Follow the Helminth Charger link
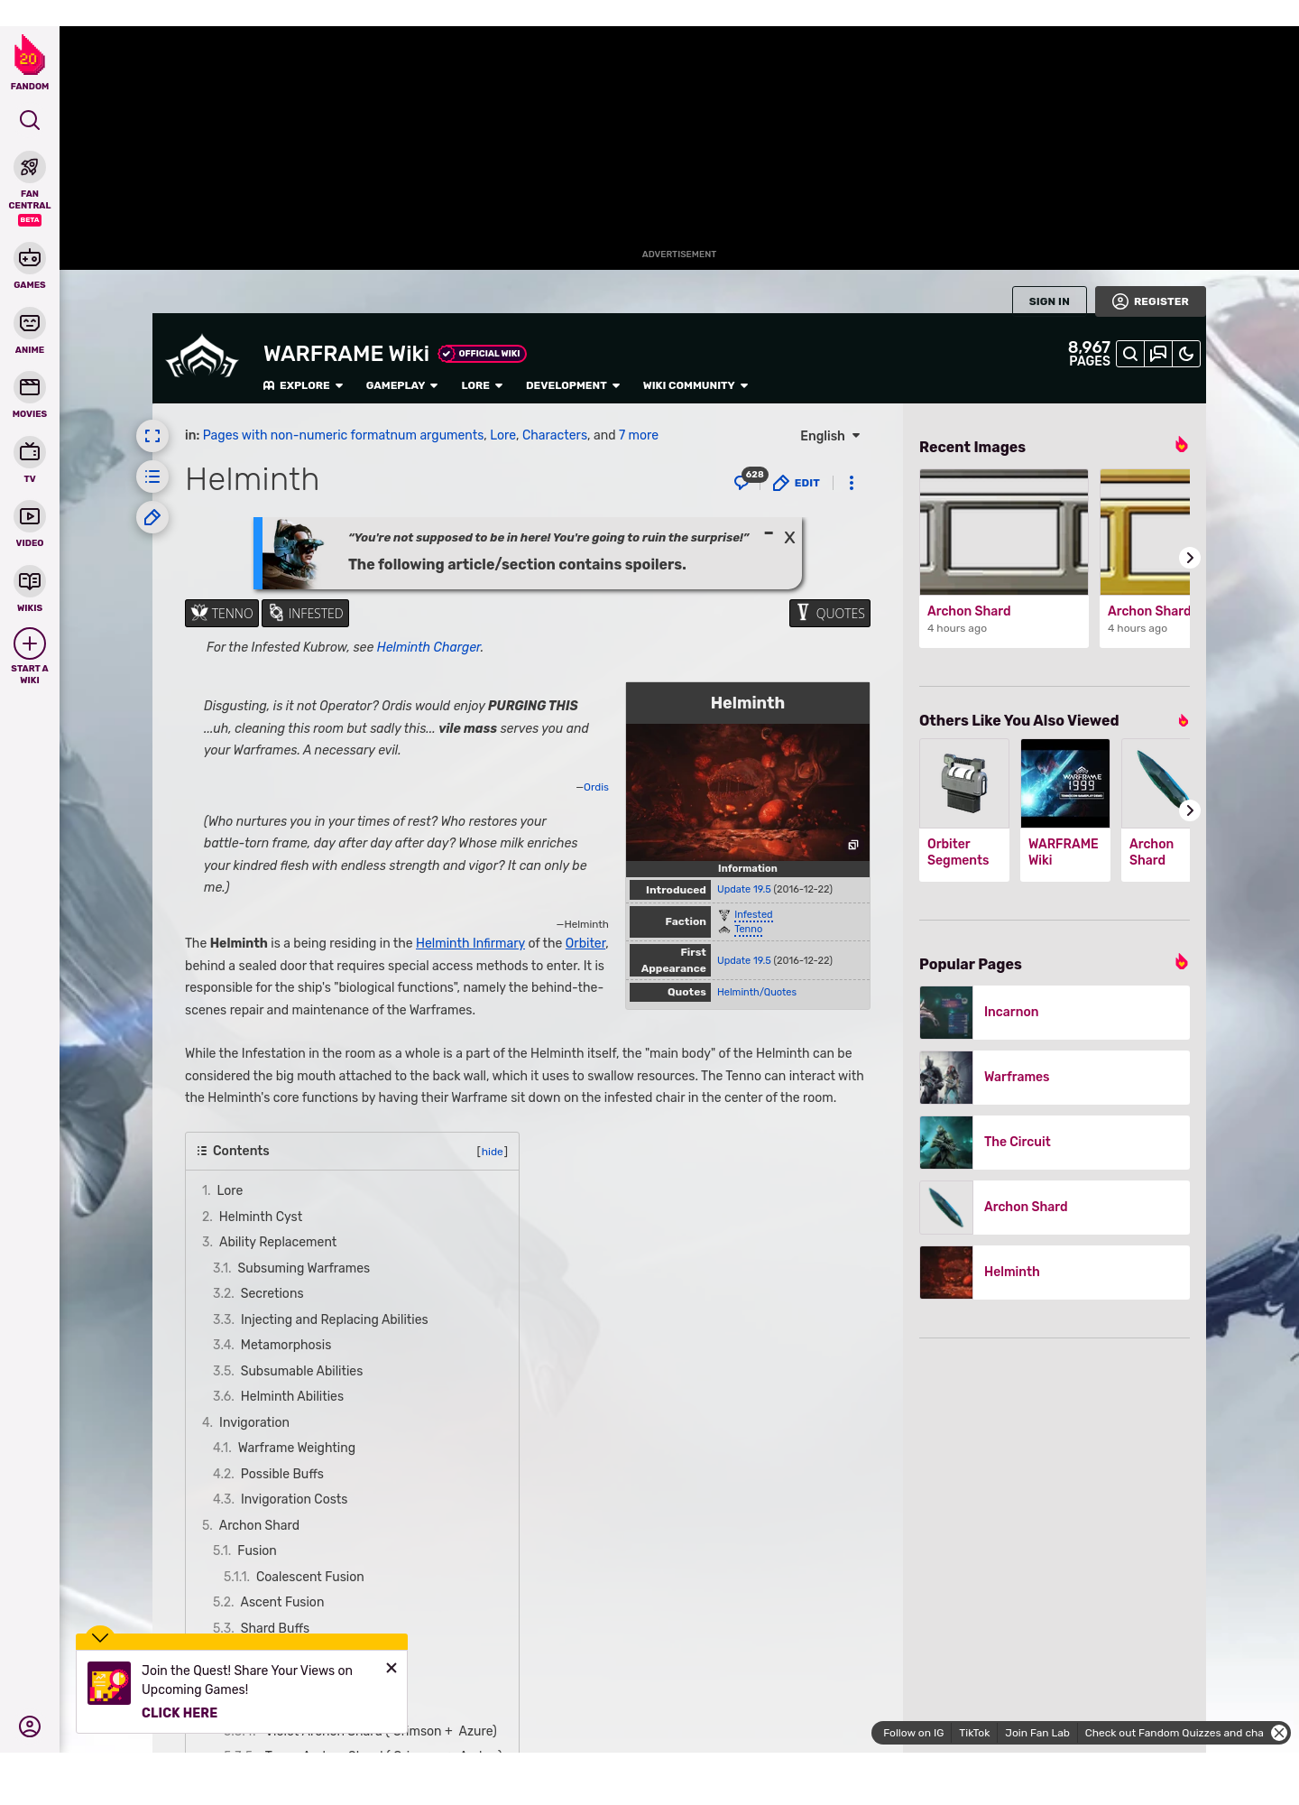 (428, 647)
